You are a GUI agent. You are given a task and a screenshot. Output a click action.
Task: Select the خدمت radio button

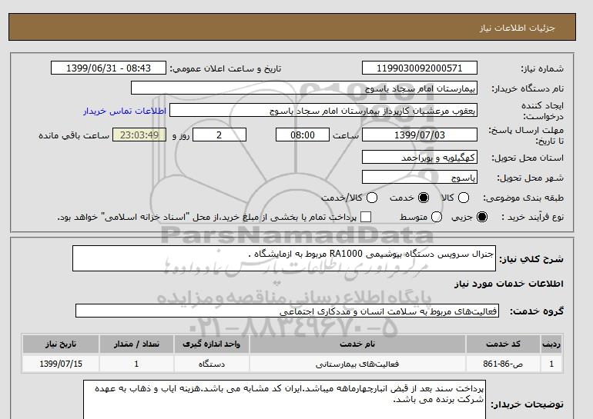click(x=424, y=198)
